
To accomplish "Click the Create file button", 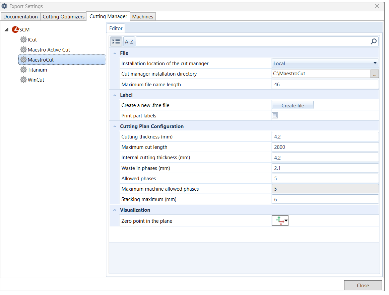I will pos(293,105).
